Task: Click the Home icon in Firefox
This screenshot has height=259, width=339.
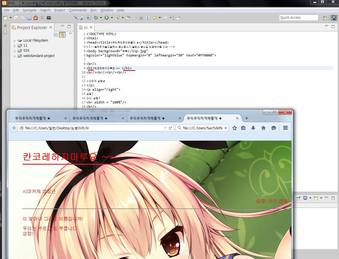Action: (263, 128)
